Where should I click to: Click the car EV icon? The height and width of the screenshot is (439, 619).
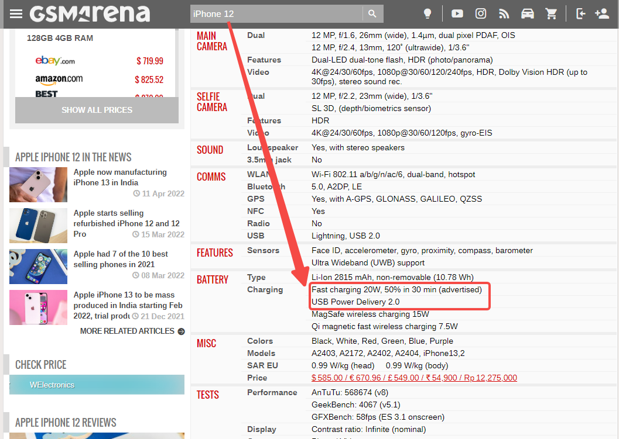pos(528,13)
